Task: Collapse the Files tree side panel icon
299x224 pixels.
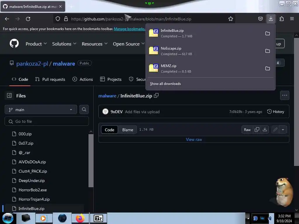Action: pyautogui.click(x=9, y=95)
